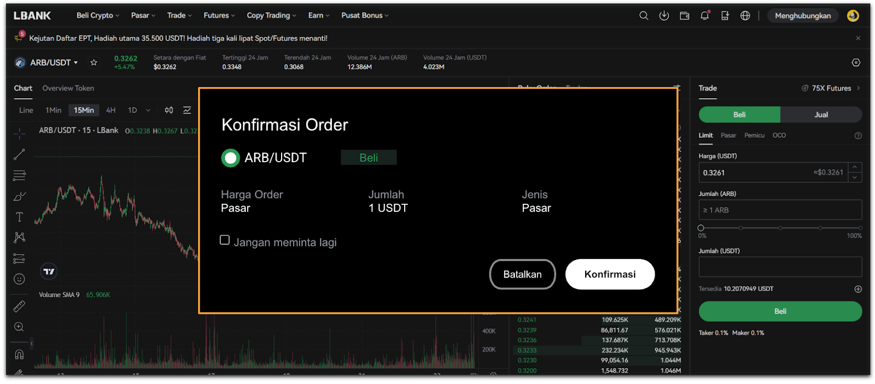Open the layout settings icon beside the volume stats
Screen dimensions: 875x384
856,63
